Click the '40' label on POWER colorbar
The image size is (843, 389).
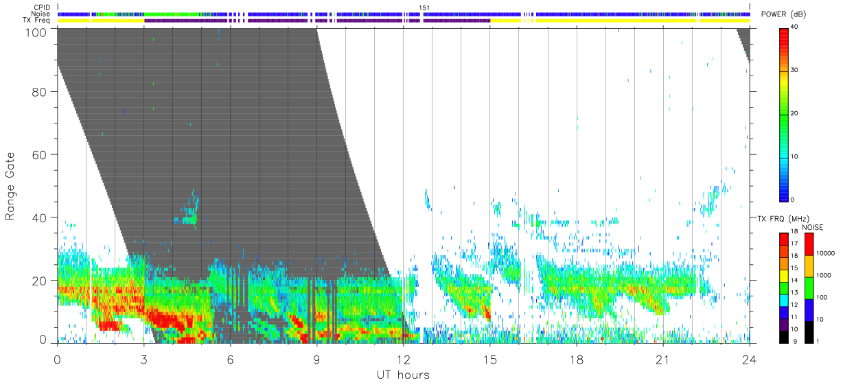795,27
